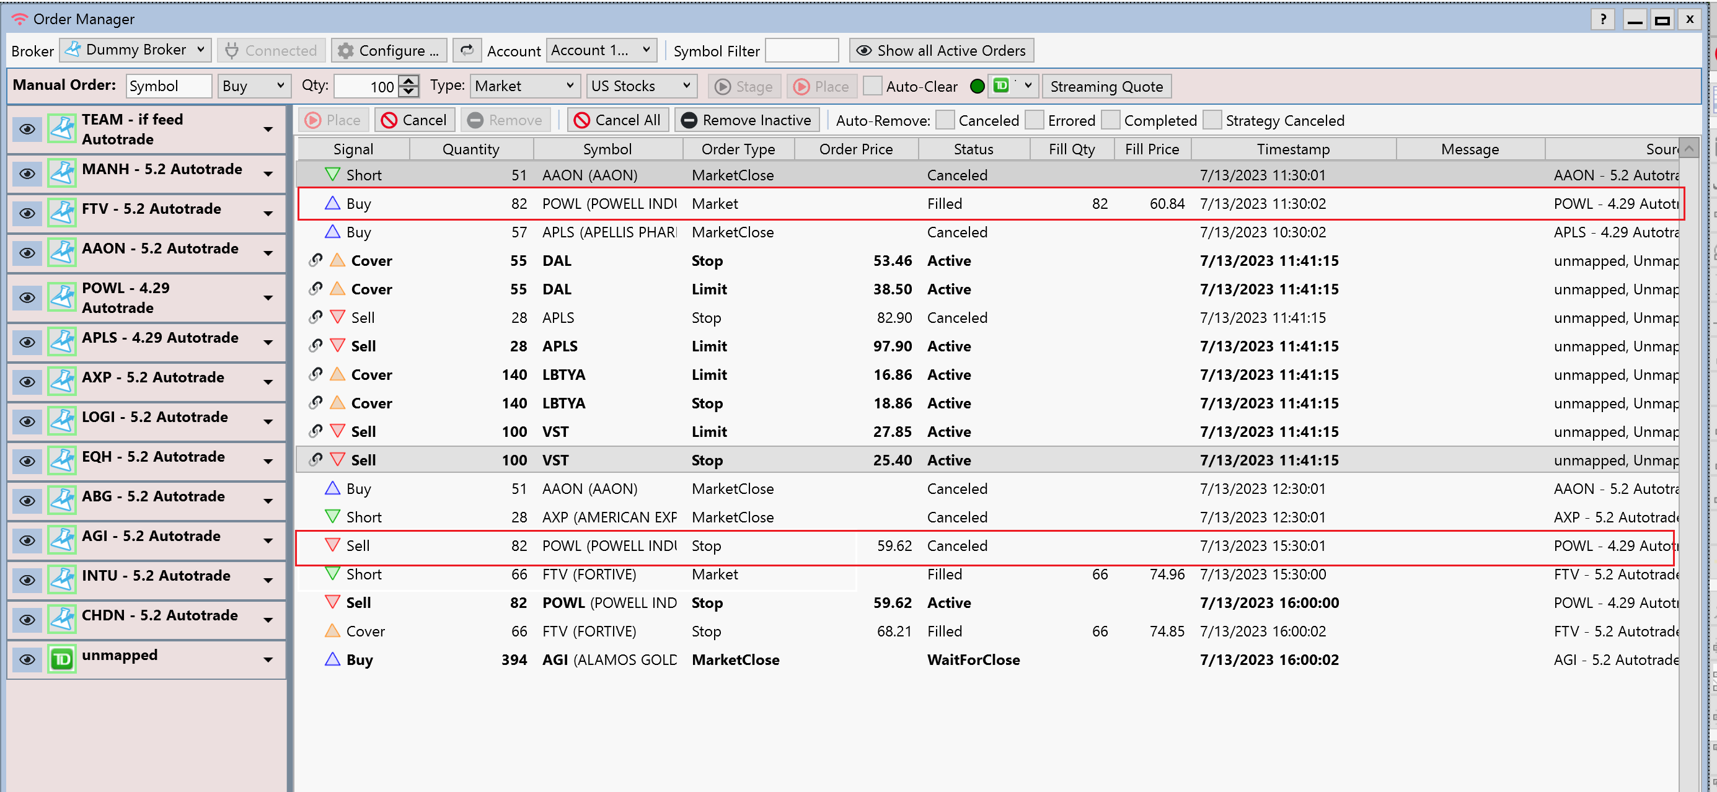Click the green status circle beside Auto-Clear
The image size is (1717, 792).
(x=977, y=87)
